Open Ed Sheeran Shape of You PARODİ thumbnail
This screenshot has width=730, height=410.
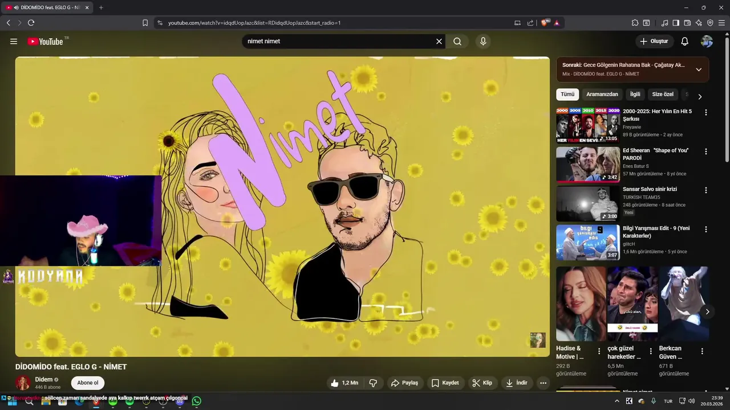[x=588, y=164]
